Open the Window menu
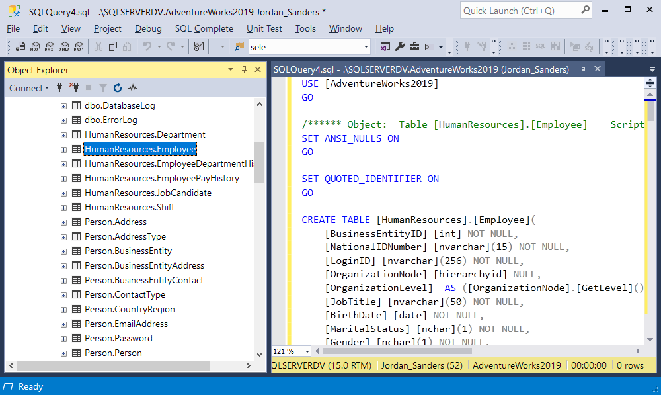The width and height of the screenshot is (661, 395). click(346, 28)
